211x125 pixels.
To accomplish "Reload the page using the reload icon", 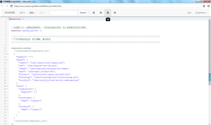I will coord(11,6).
